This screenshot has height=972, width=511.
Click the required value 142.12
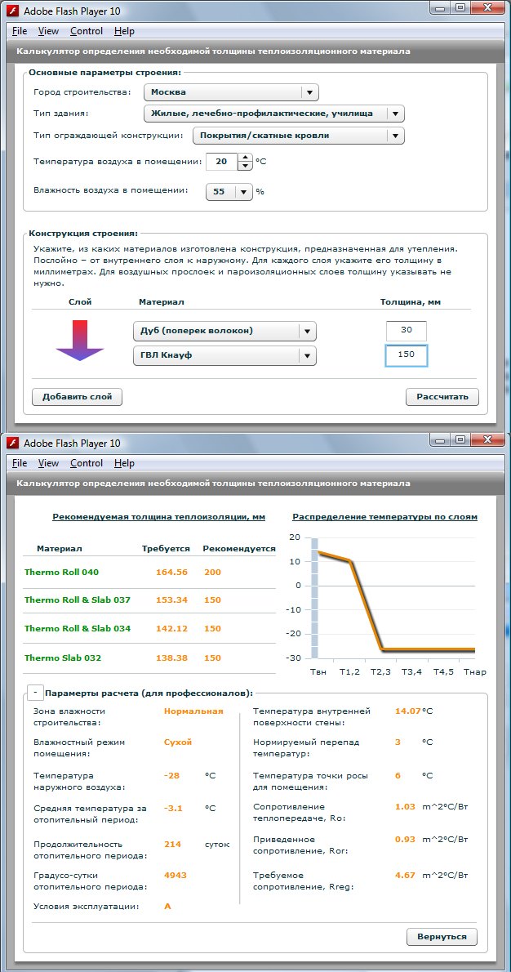(171, 629)
